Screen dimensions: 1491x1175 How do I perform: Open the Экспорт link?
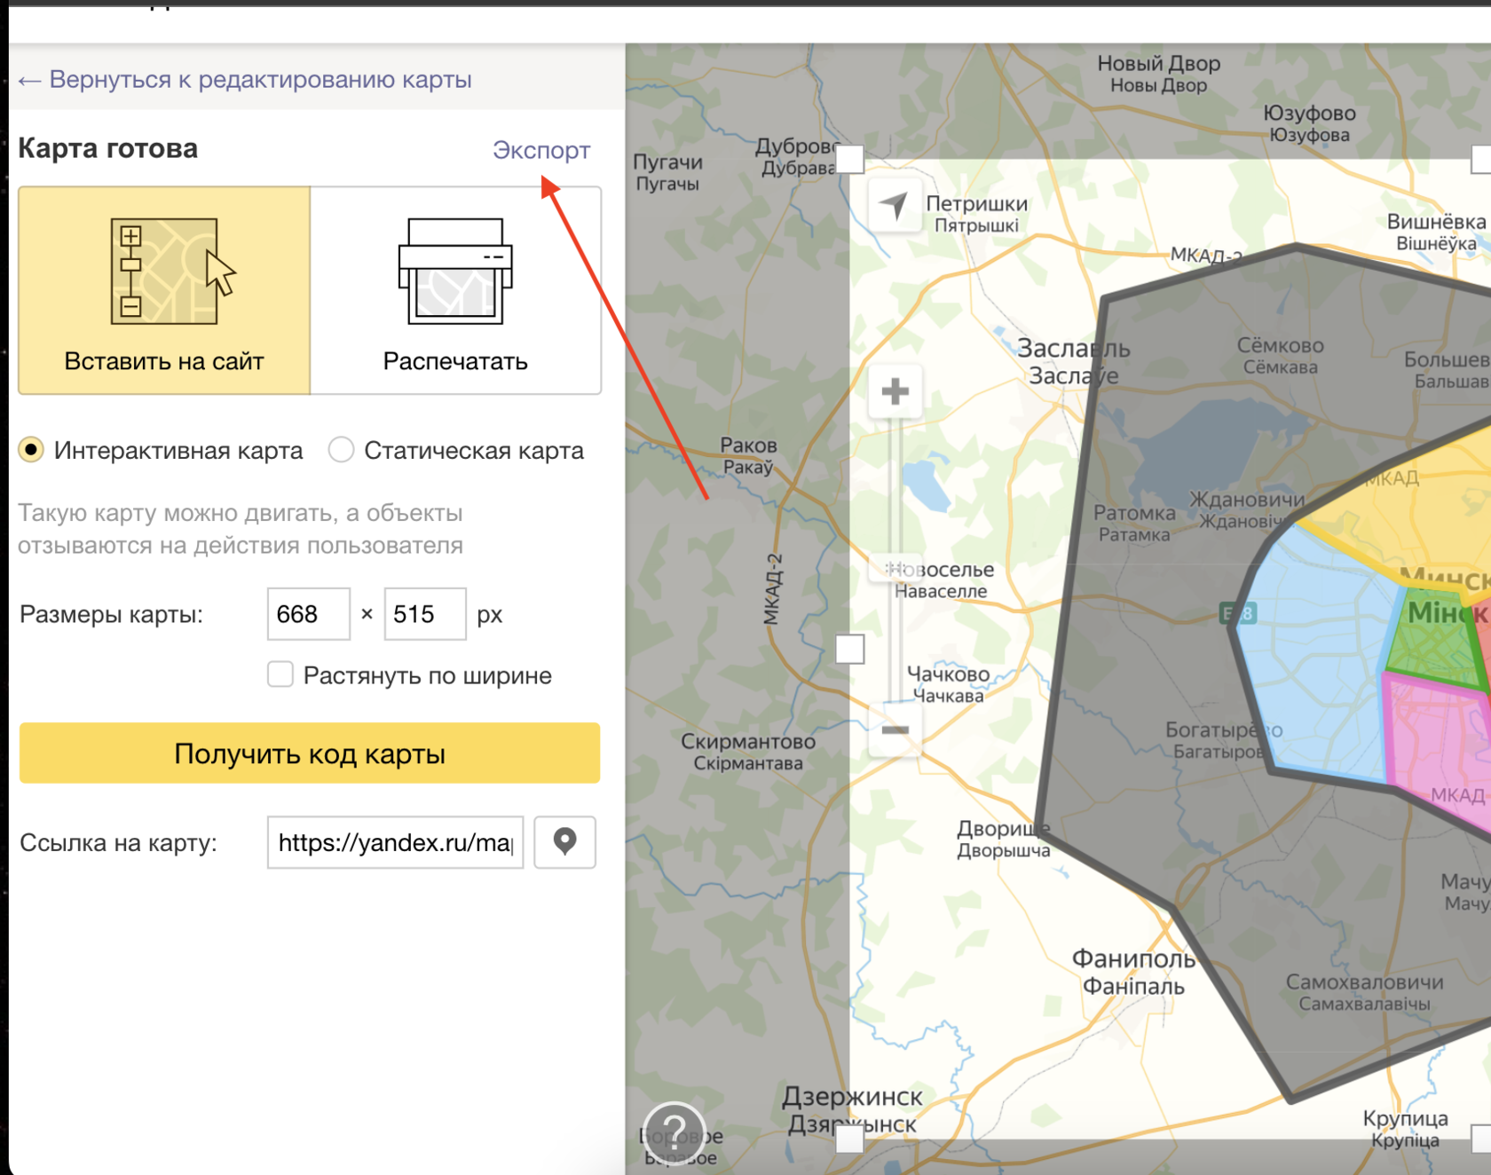[x=540, y=150]
